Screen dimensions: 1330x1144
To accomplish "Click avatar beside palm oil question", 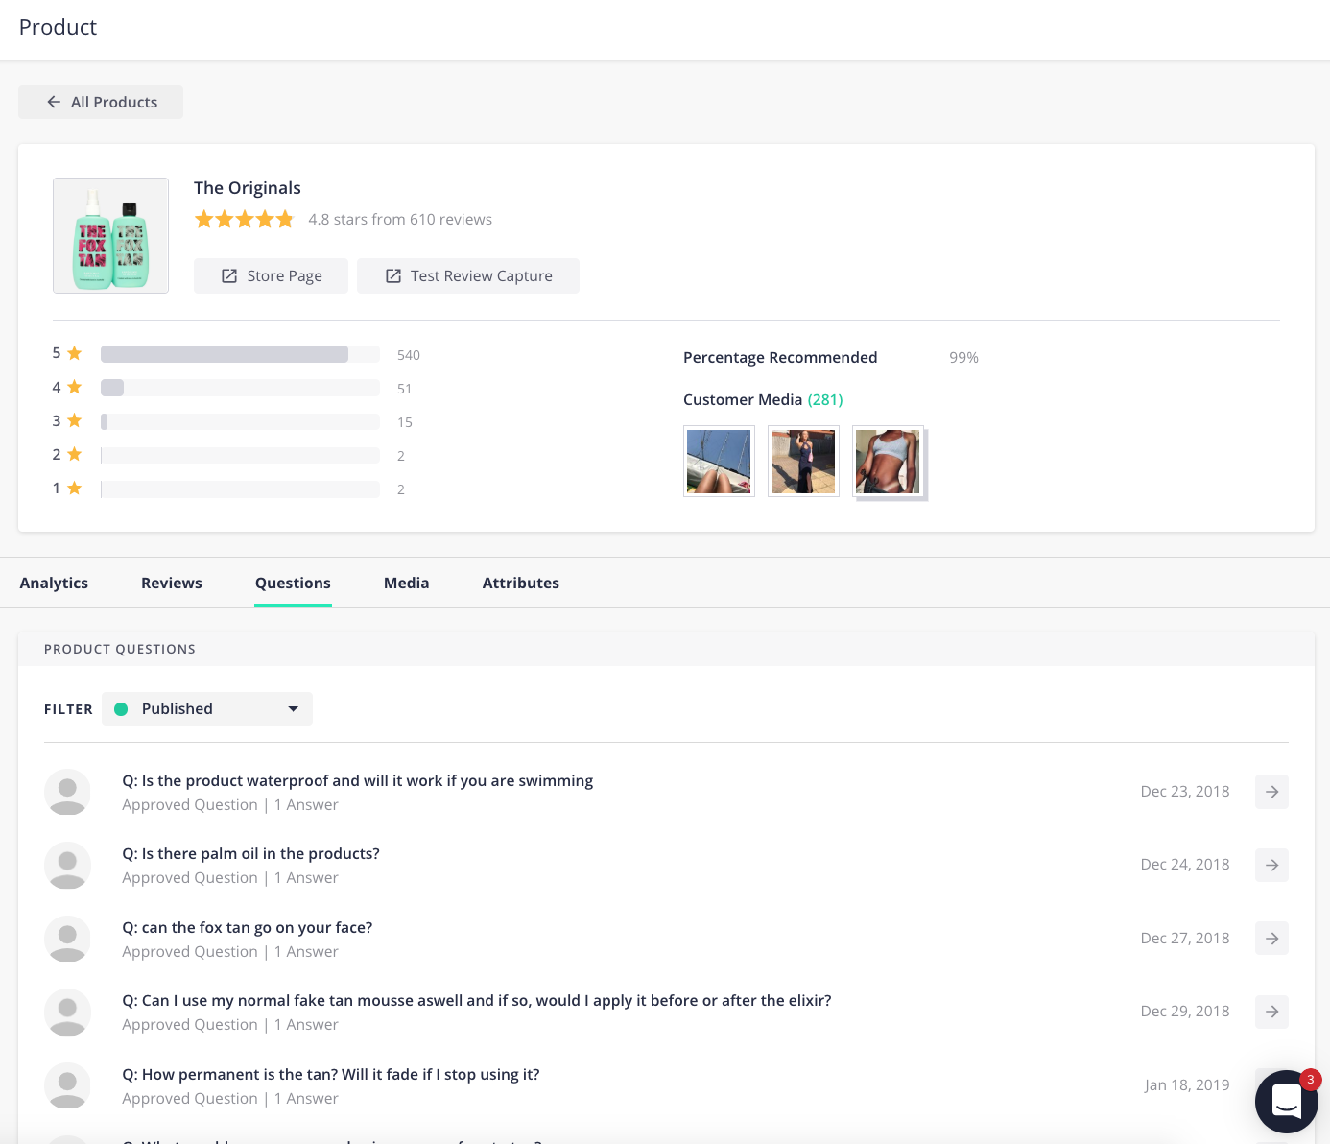I will pos(67,865).
